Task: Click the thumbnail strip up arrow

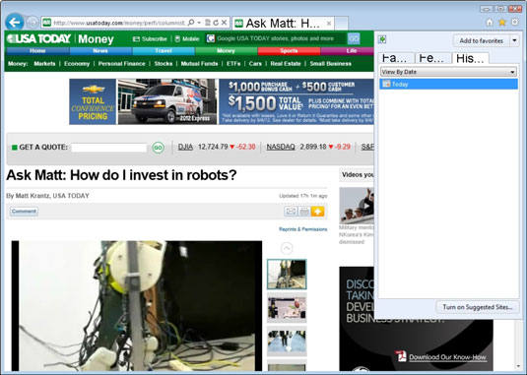Action: [287, 248]
